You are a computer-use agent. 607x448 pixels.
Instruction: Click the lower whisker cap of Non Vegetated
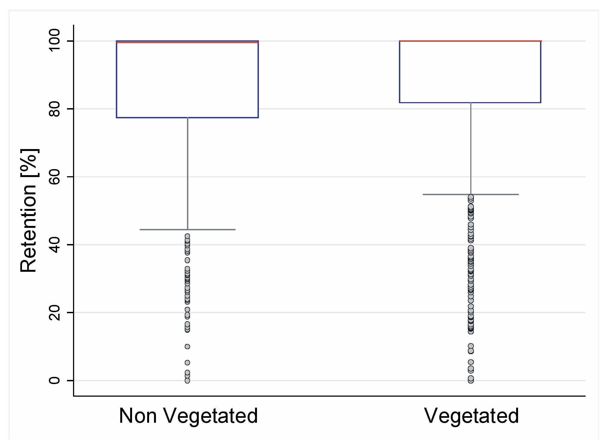tap(165, 229)
